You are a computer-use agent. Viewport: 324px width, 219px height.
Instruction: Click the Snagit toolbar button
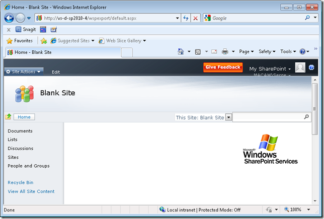26,30
